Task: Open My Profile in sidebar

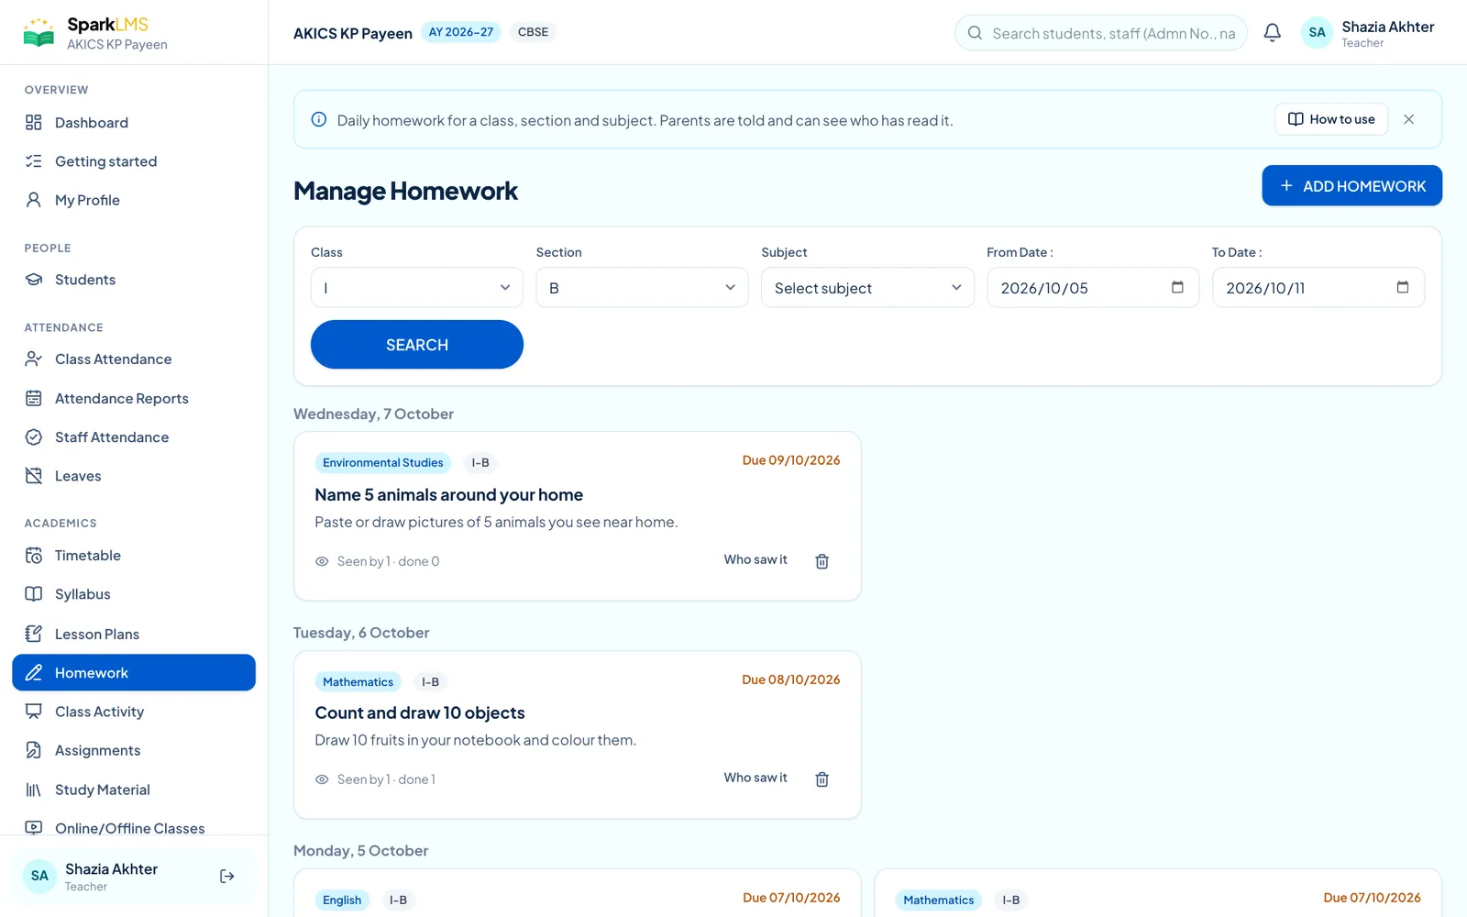Action: click(134, 200)
